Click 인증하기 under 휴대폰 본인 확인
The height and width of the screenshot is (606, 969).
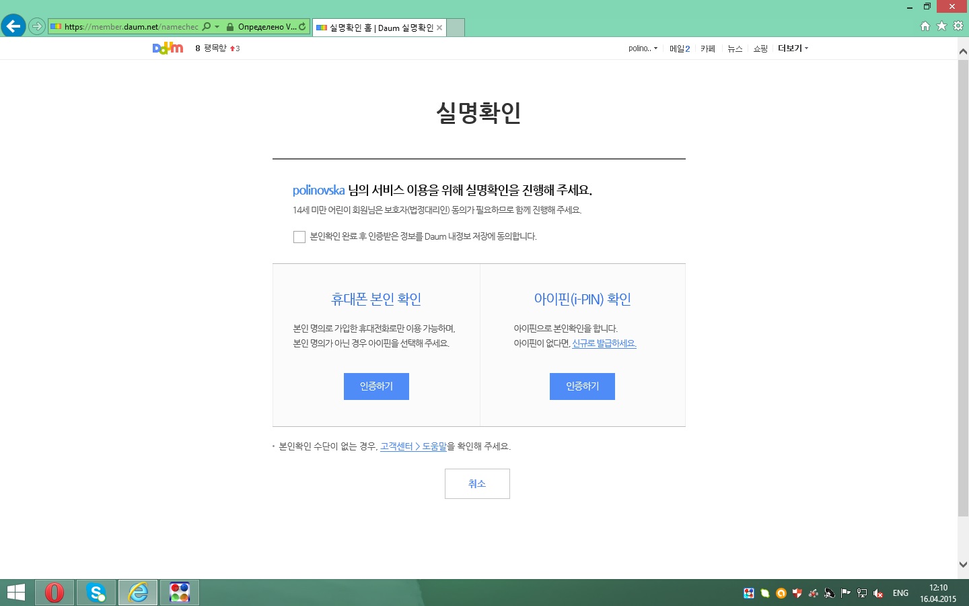[x=376, y=386]
